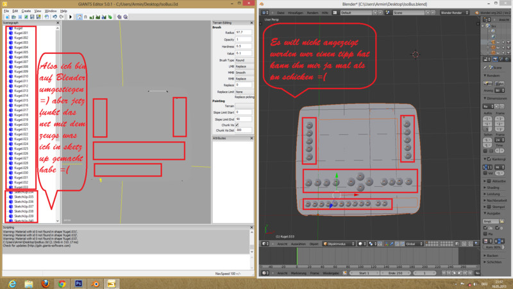Select the World properties tab icon in Blender
This screenshot has height=289, width=513.
507,59
